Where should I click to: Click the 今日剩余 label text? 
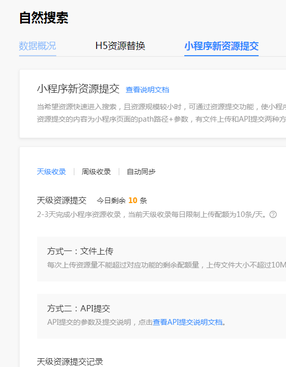111,201
